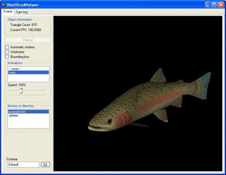Click the window title bar text

point(23,5)
